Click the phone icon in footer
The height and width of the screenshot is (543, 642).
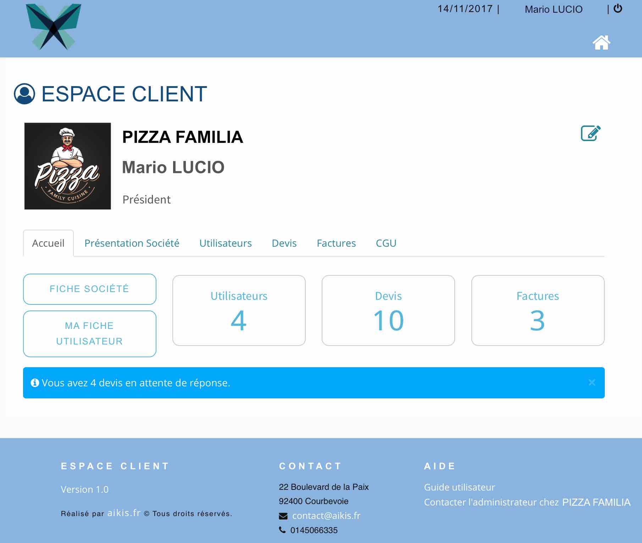(x=282, y=530)
